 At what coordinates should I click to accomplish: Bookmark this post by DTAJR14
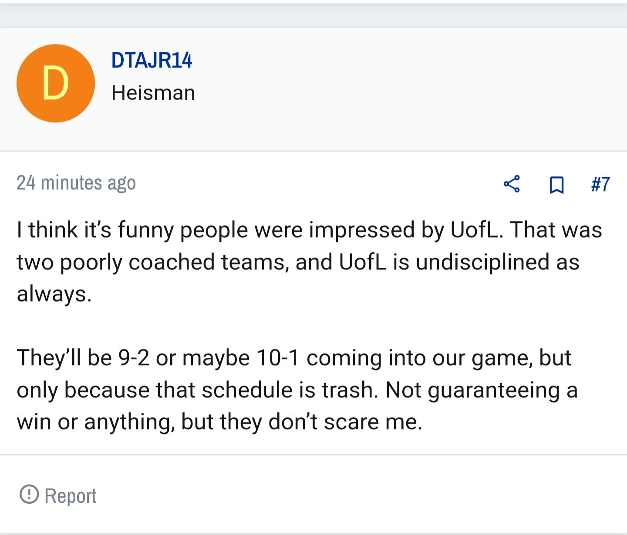point(556,185)
